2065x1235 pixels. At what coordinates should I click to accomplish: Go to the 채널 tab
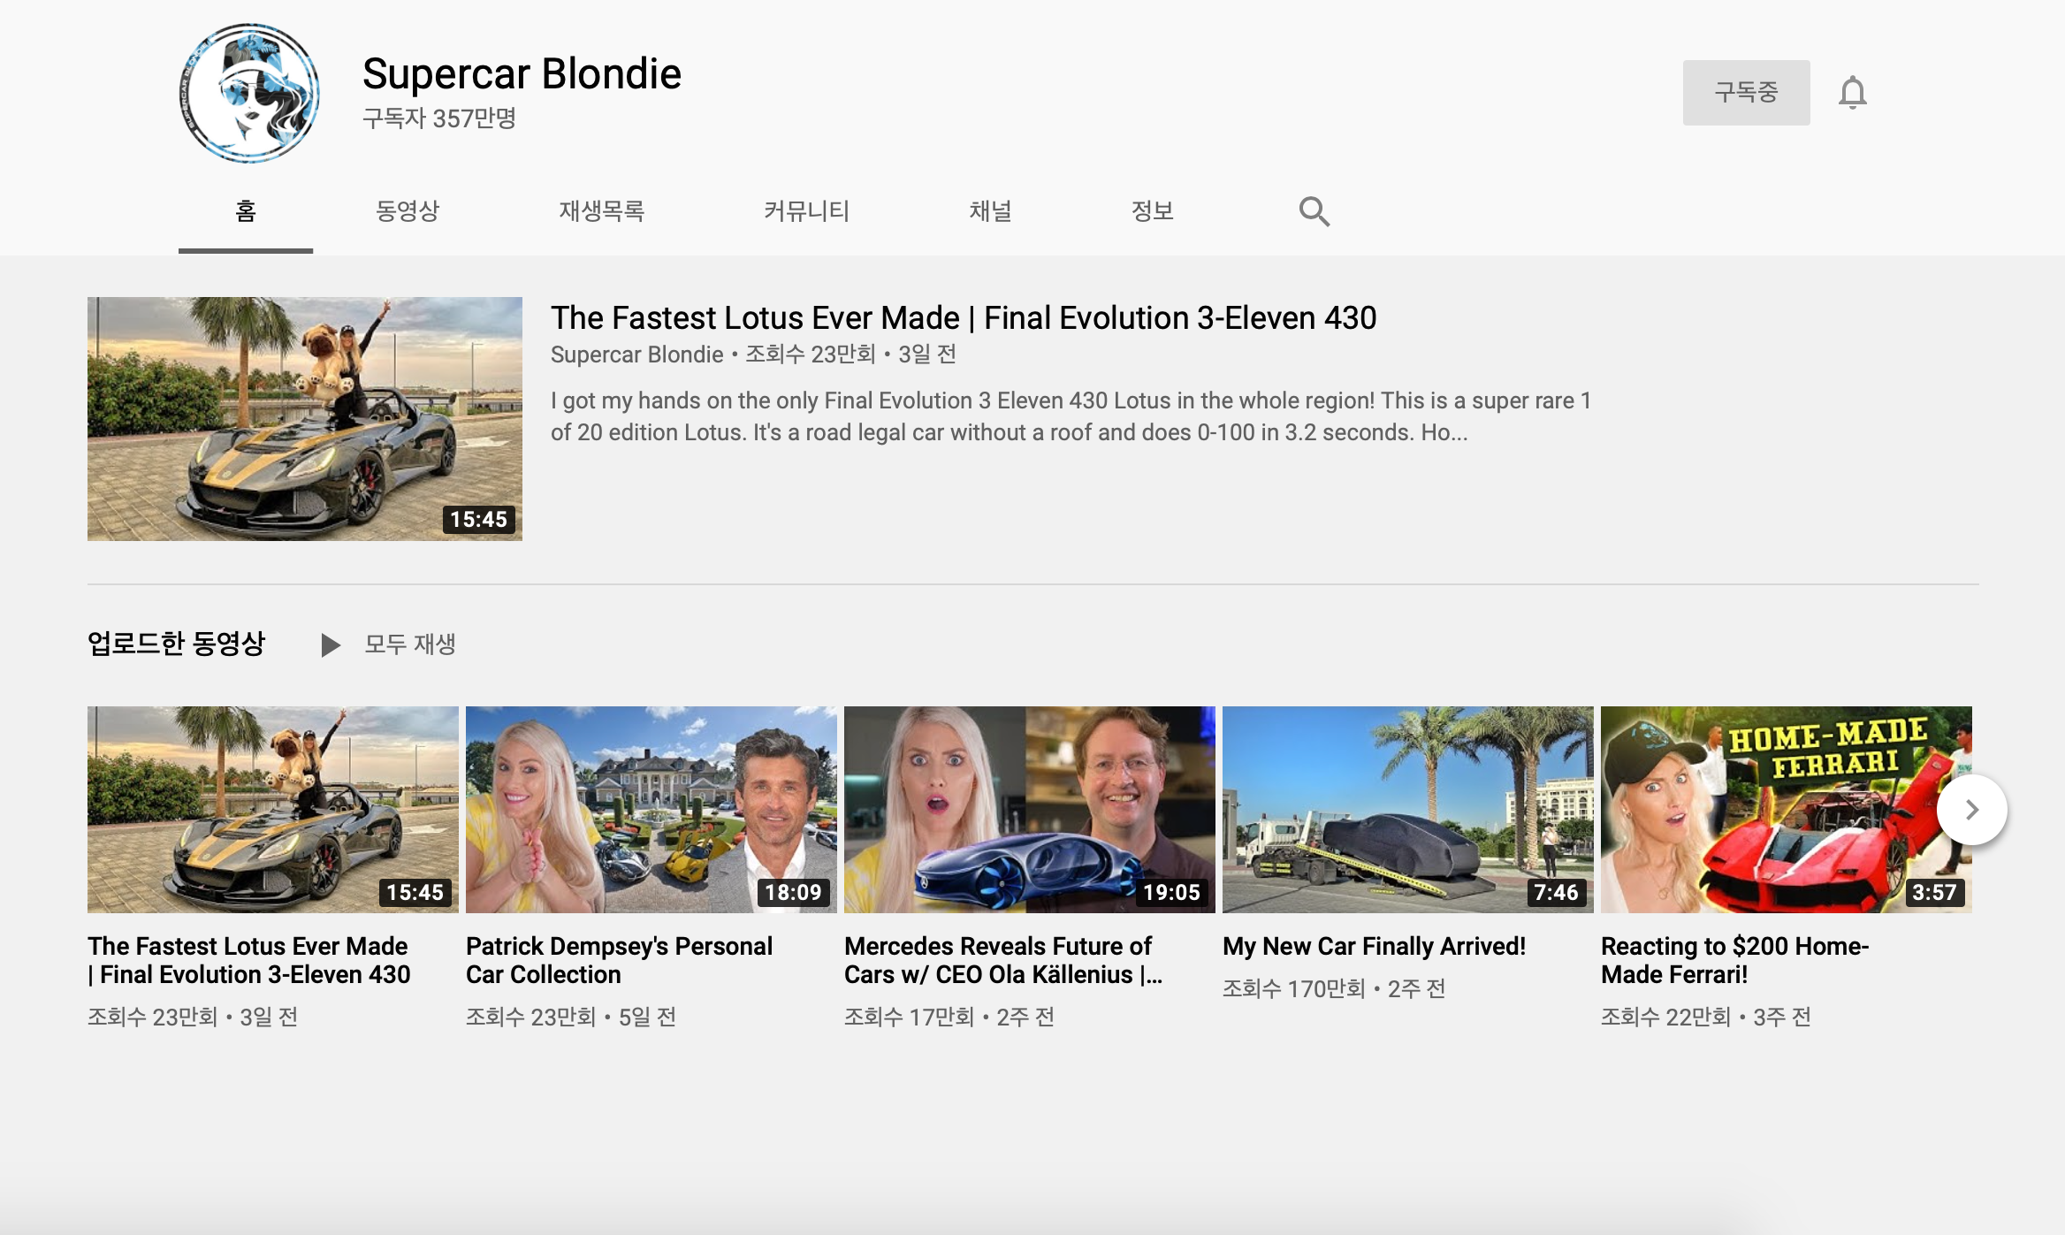(x=990, y=211)
